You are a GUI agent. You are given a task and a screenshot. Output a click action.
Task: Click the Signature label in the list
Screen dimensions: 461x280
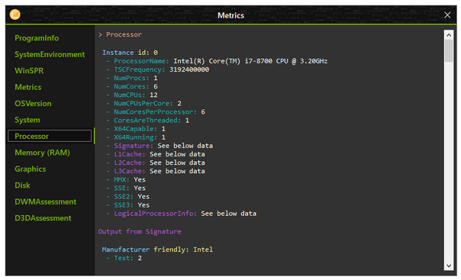tap(134, 146)
